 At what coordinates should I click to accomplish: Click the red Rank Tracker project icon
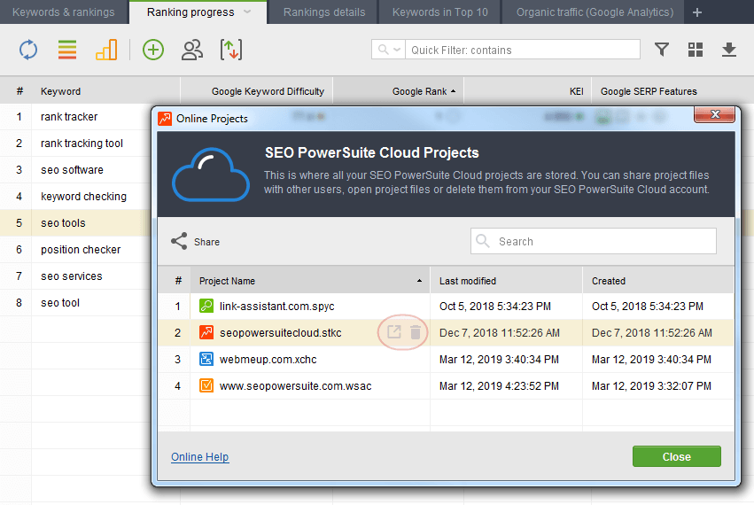point(206,332)
